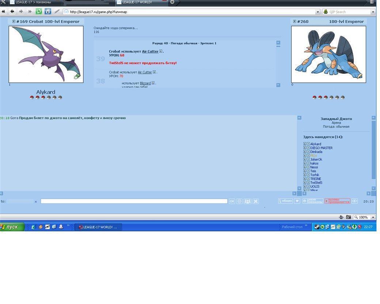Open info icon next to round 38 Air Cutter

(154, 72)
